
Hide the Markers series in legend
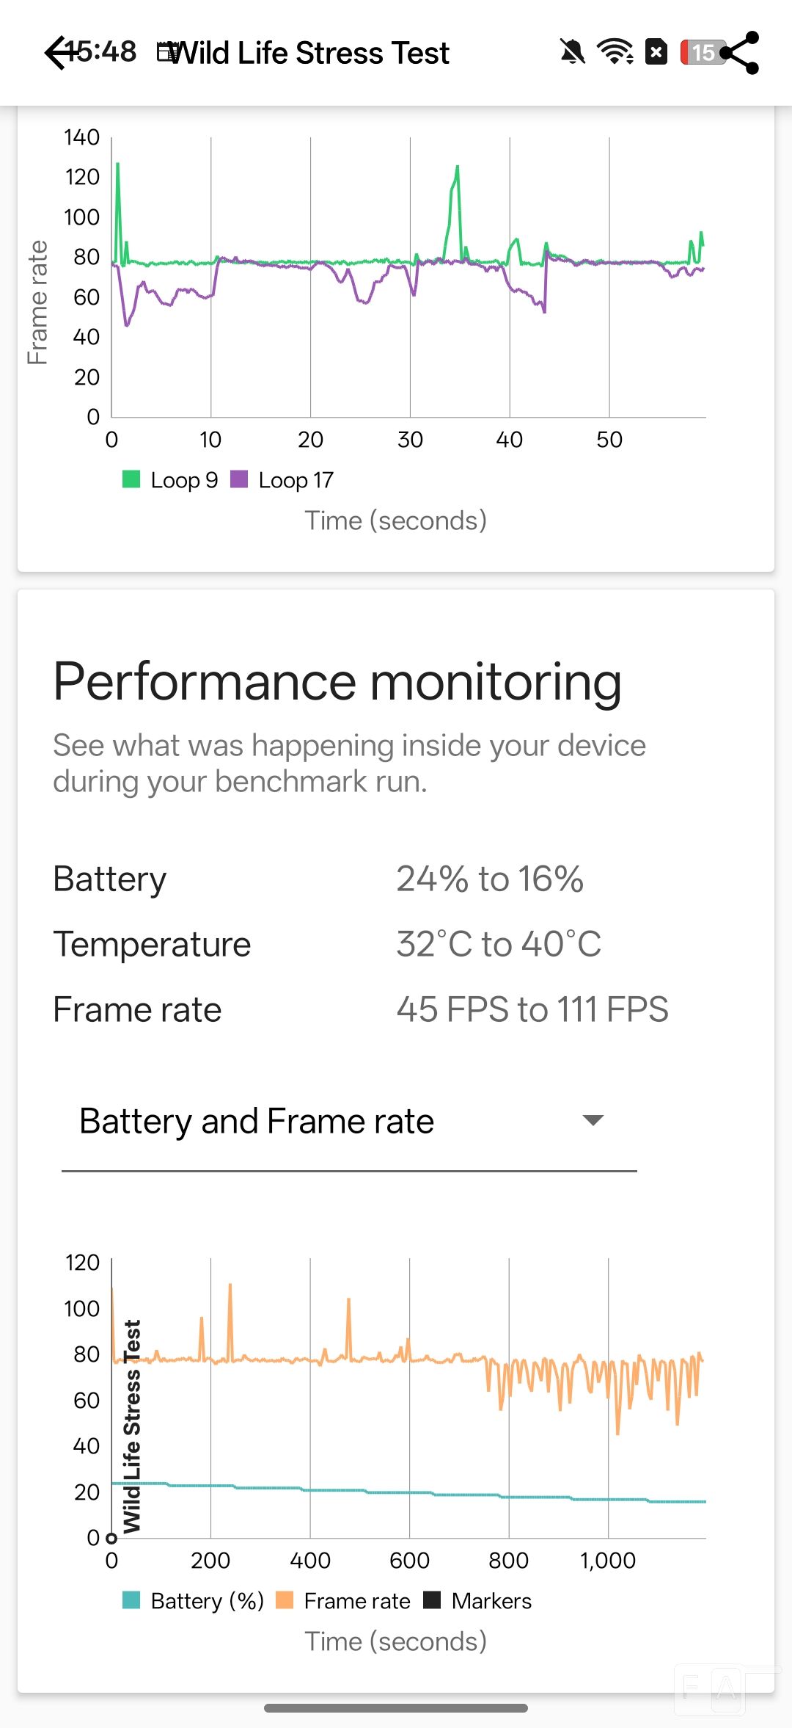point(491,1601)
